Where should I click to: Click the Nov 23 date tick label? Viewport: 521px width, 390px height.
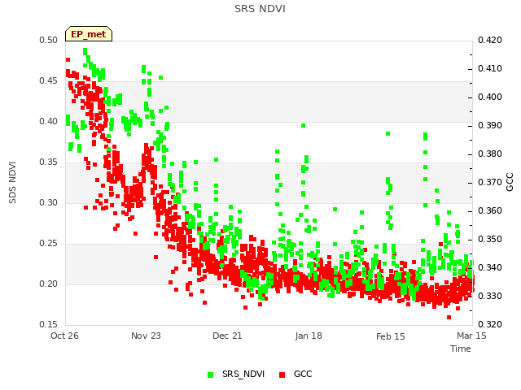click(146, 336)
